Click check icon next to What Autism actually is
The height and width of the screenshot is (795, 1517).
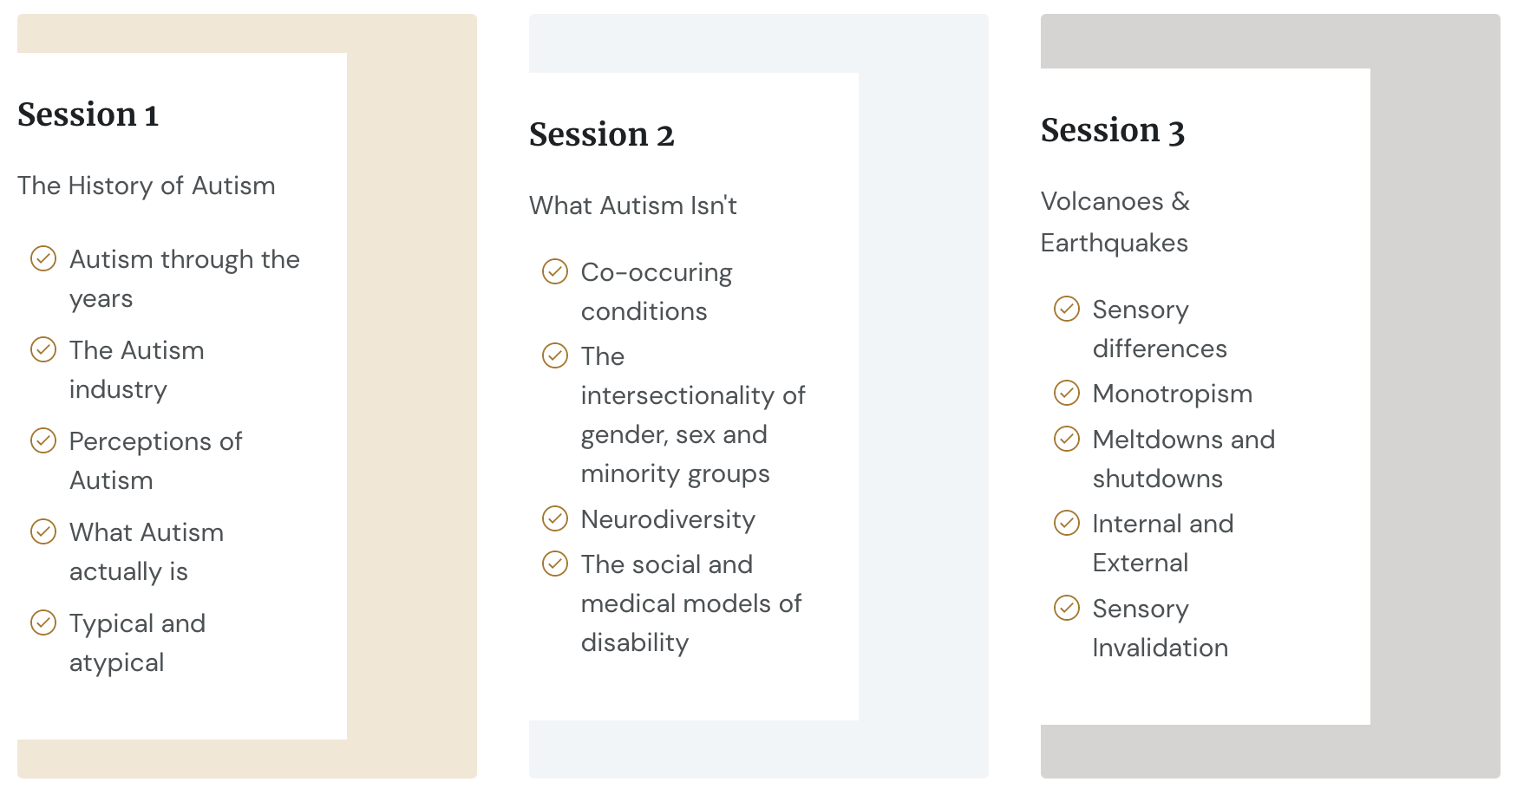pyautogui.click(x=43, y=531)
